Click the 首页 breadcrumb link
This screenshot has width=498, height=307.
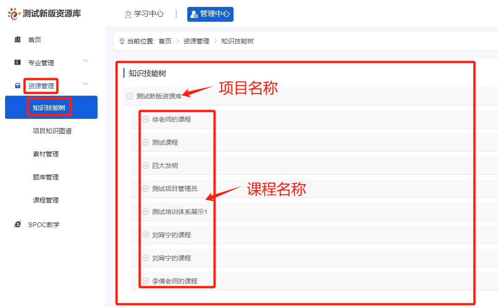(165, 41)
